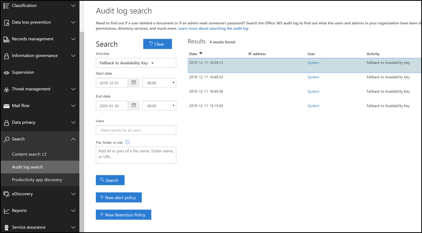Expand the Threat management chevron

pyautogui.click(x=73, y=89)
